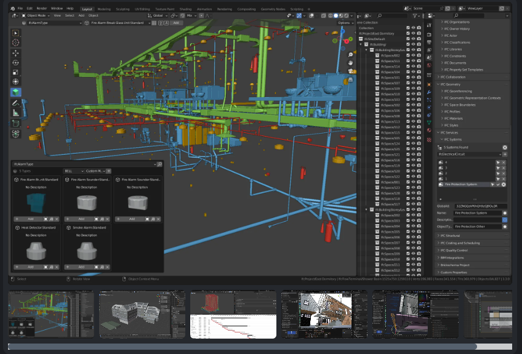Screen dimensions: 522x354
Task: Uncheck IfcProject/East Dormitory checkbox
Action: [408, 33]
